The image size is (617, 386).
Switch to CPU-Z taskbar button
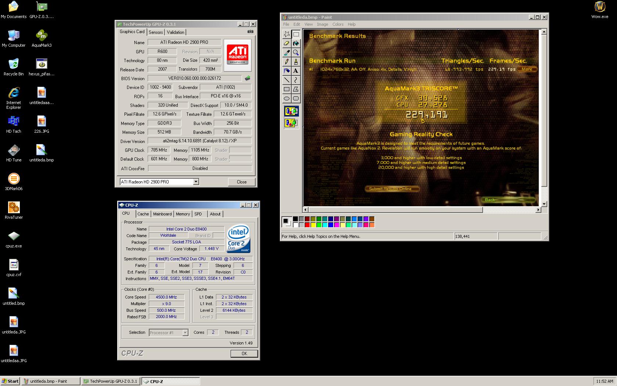tap(170, 381)
